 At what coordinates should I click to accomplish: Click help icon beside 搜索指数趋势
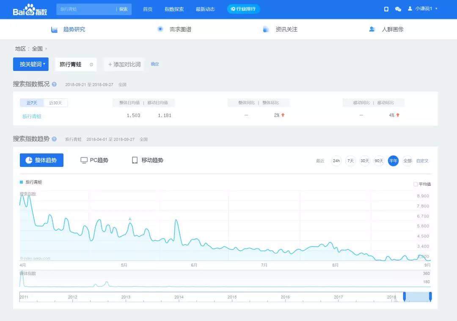click(x=54, y=139)
